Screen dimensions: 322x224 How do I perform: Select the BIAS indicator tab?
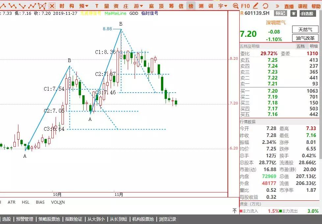point(40,202)
